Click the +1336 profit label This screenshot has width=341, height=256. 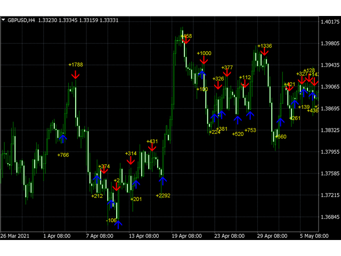pyautogui.click(x=265, y=46)
